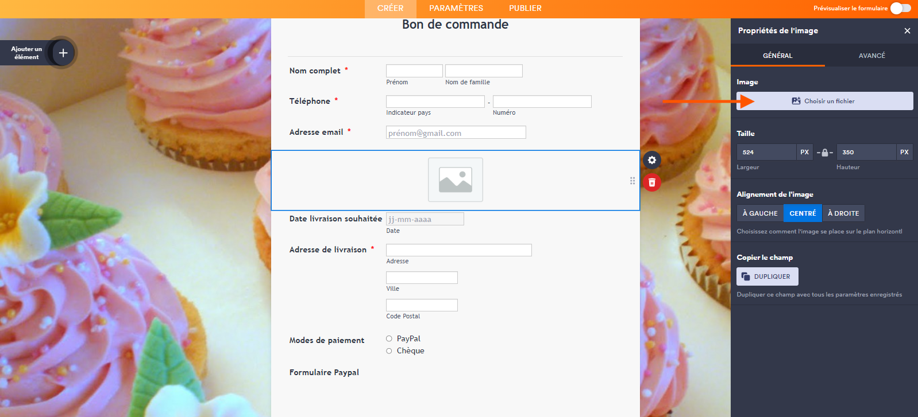Image resolution: width=918 pixels, height=417 pixels.
Task: Open the height PX unit selector
Action: click(x=904, y=152)
